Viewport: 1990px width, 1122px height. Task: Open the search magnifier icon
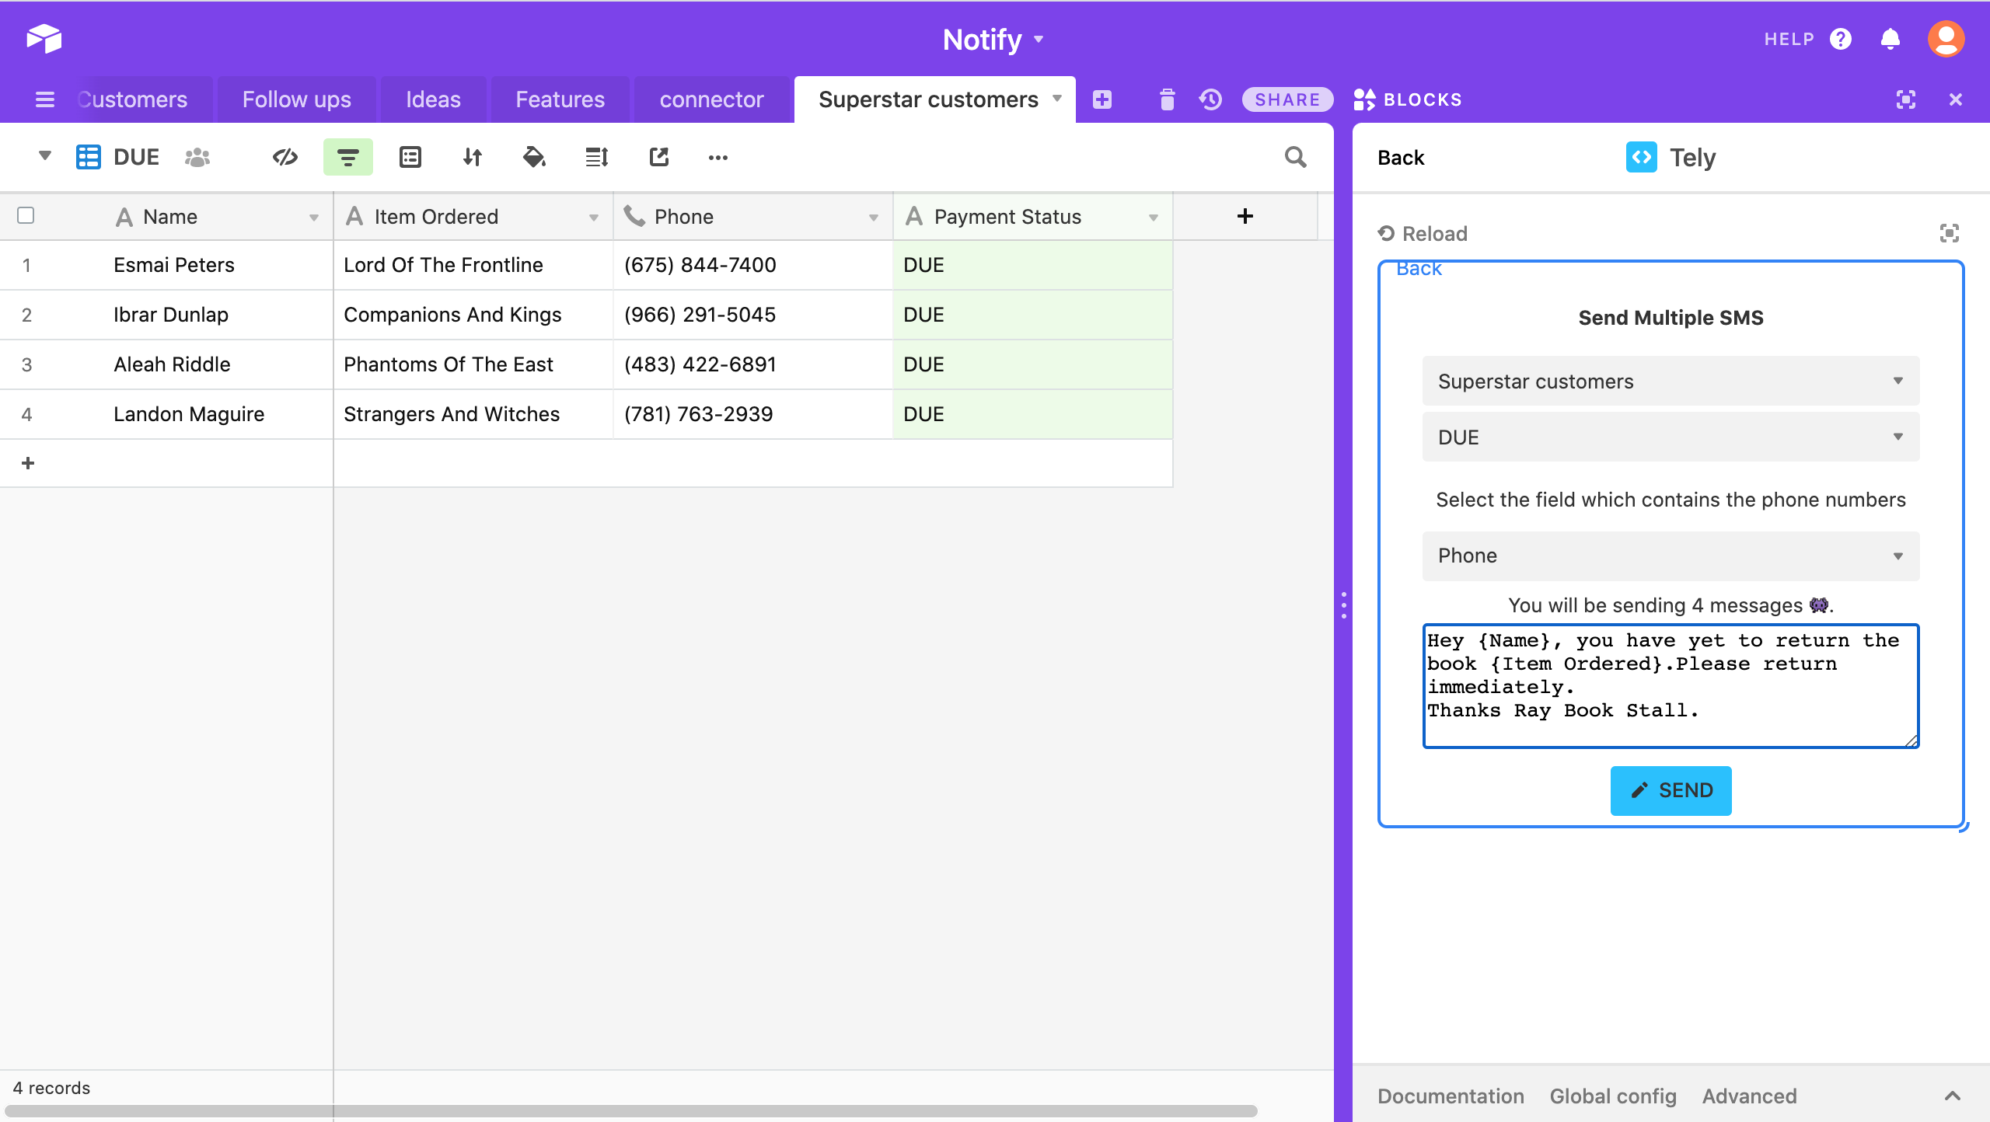point(1295,157)
